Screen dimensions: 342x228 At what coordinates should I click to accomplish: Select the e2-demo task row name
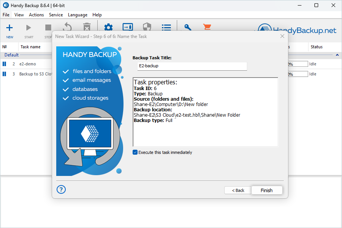coord(28,64)
